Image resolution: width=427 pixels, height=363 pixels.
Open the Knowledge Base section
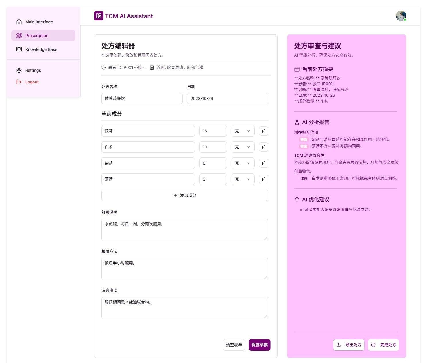click(x=41, y=49)
